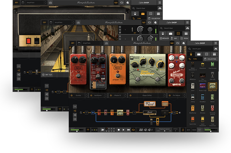Click the output speaker icon in chain
231x153 pixels.
pyautogui.click(x=180, y=113)
